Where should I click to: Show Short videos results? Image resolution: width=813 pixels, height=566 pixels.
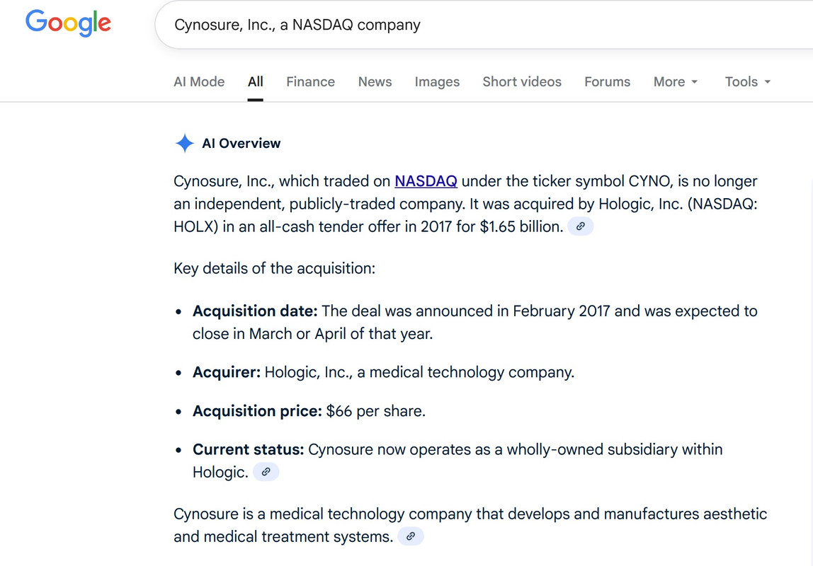(x=522, y=81)
